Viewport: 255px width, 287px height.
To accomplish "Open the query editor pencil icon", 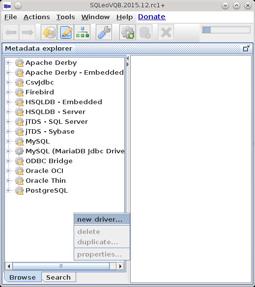I will click(66, 32).
